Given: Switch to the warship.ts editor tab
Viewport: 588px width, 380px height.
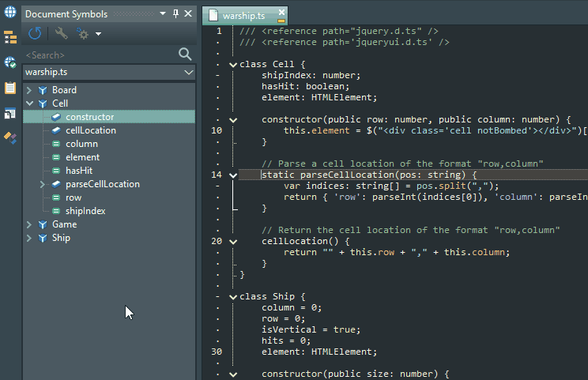Looking at the screenshot, I should [x=245, y=15].
